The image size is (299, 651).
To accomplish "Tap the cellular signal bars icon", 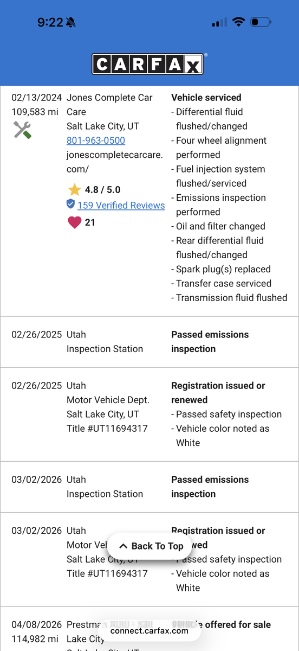I will tap(219, 23).
